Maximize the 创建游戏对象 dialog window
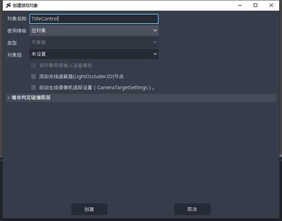 (255, 5)
